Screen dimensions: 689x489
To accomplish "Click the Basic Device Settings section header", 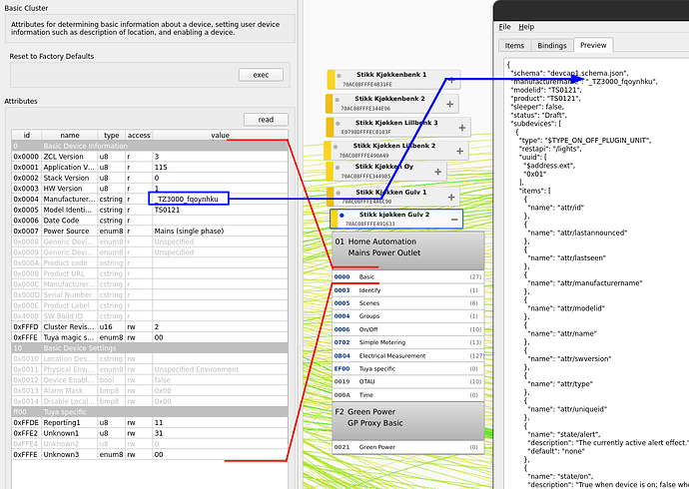I will click(150, 348).
